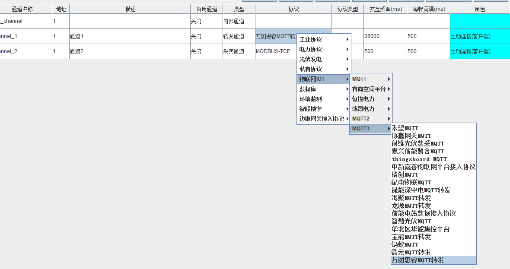Image resolution: width=510 pixels, height=269 pixels.
Task: Open the 有向空间平台 submenu
Action: pyautogui.click(x=370, y=89)
